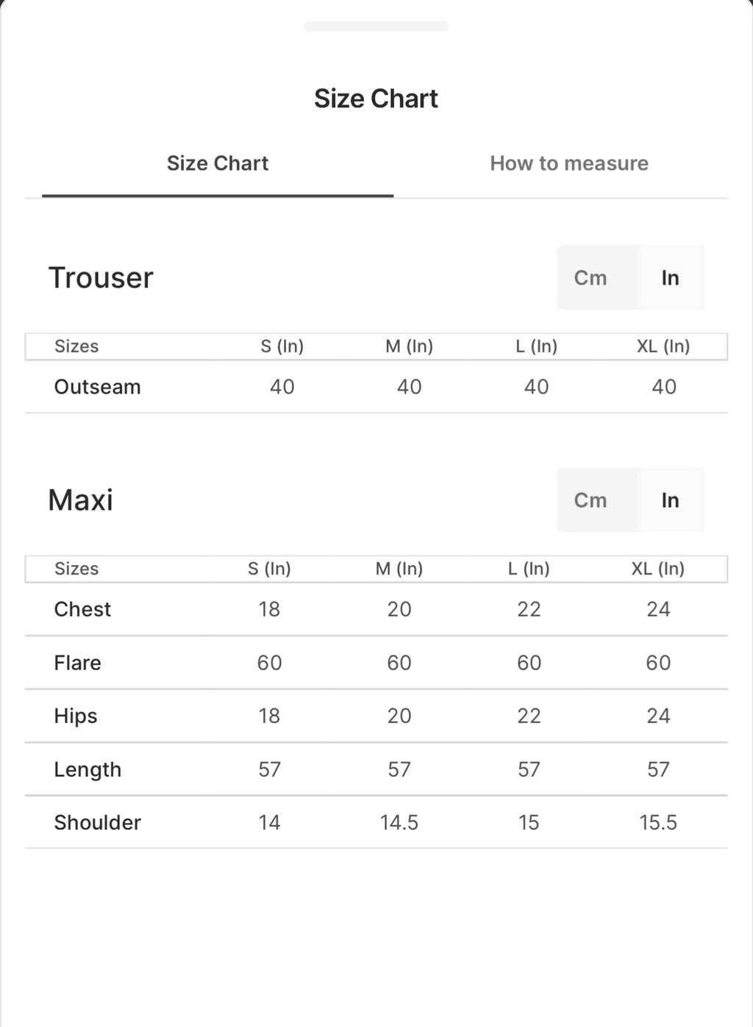Viewport: 753px width, 1027px height.
Task: Select the Chest row label
Action: (82, 609)
